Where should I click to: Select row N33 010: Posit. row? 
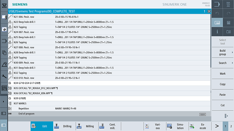click(x=109, y=78)
